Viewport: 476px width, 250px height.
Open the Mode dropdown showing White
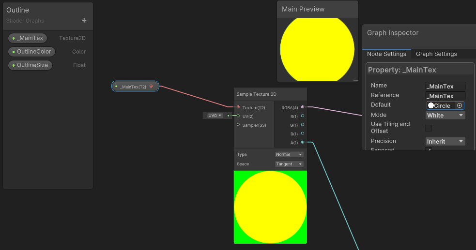pos(445,115)
